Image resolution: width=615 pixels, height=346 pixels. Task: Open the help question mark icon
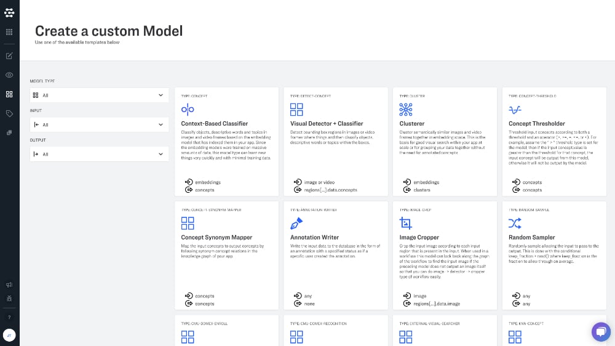pos(9,317)
